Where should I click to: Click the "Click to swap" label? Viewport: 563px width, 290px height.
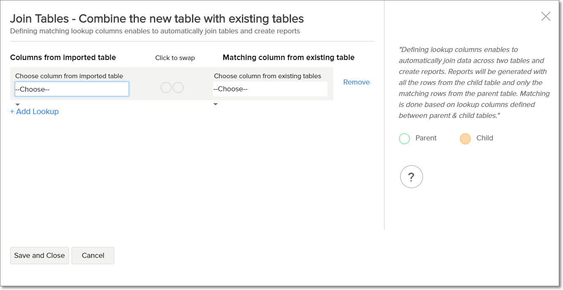[x=175, y=58]
